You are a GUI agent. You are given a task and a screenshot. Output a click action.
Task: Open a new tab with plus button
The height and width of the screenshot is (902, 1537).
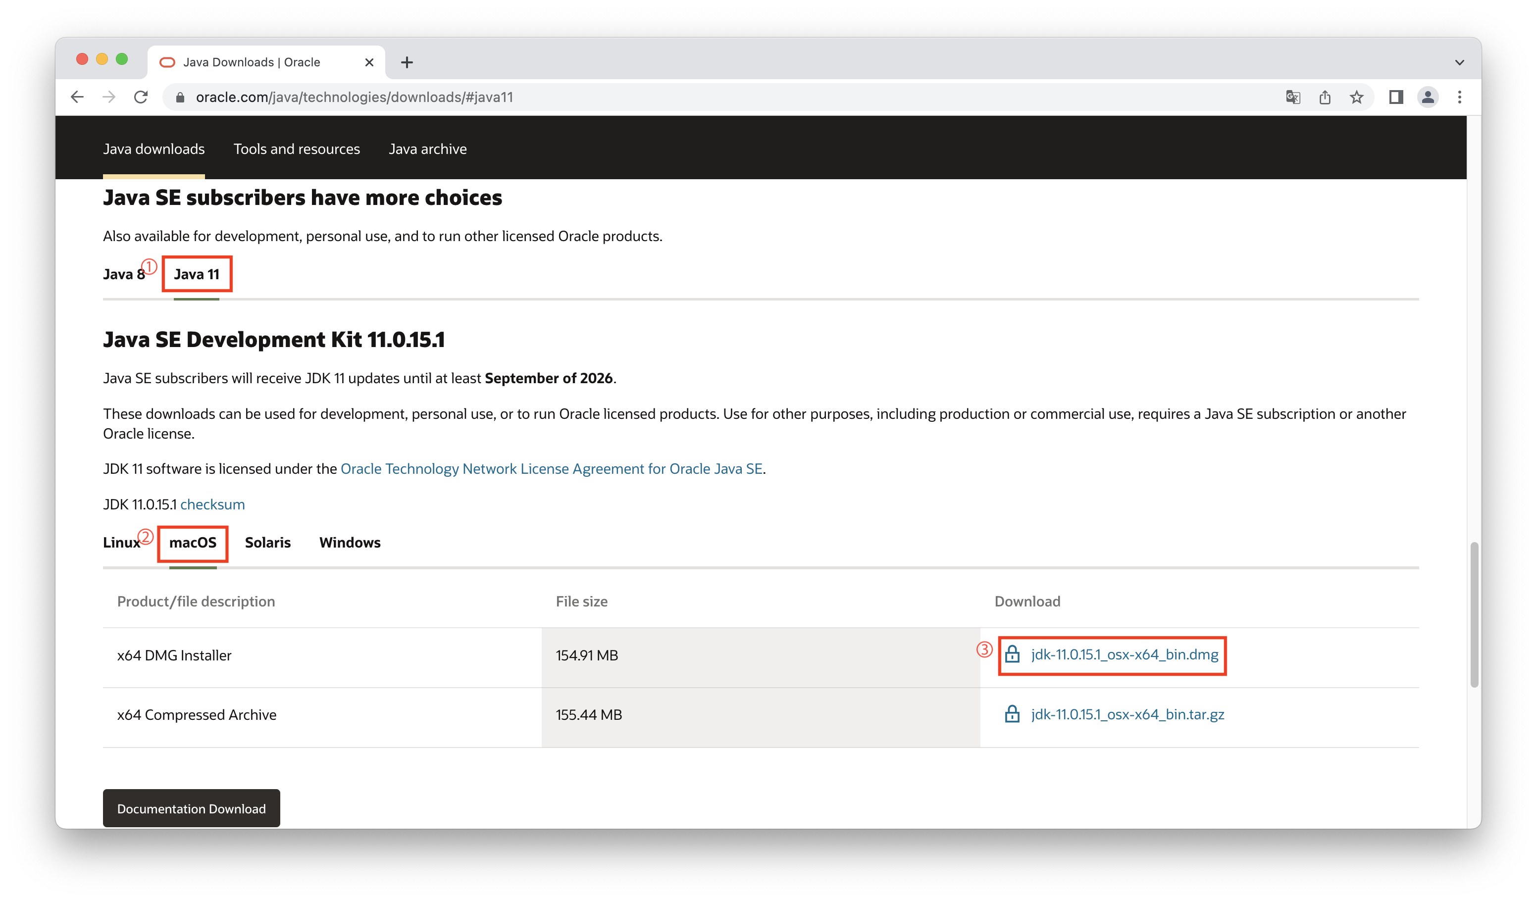click(407, 62)
